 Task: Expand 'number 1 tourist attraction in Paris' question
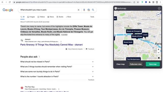point(57,76)
